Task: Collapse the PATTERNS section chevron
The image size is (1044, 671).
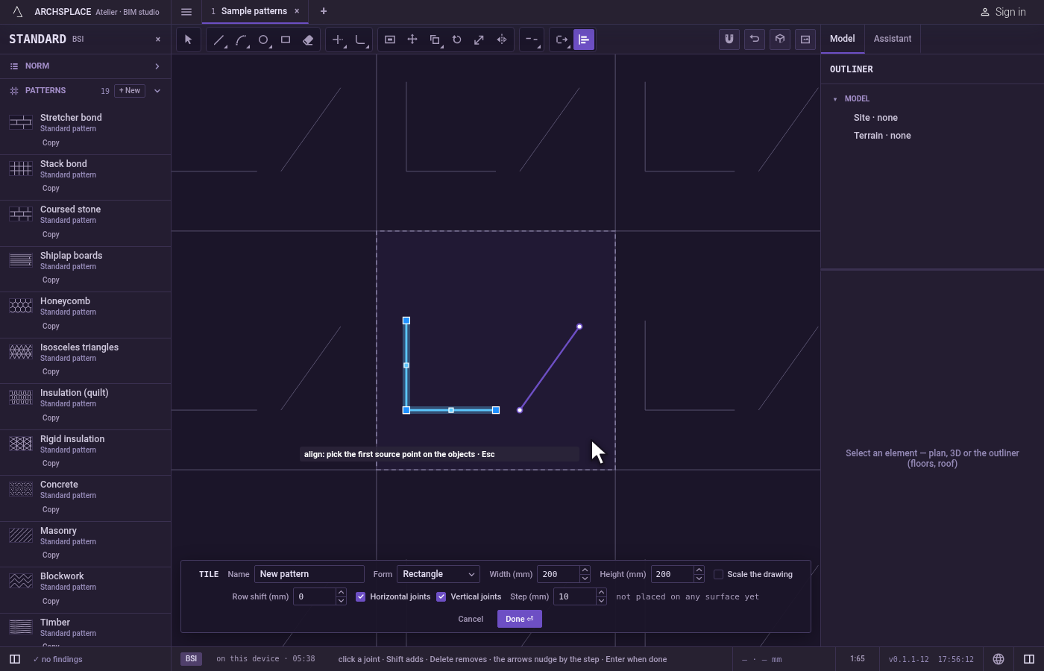Action: (157, 91)
